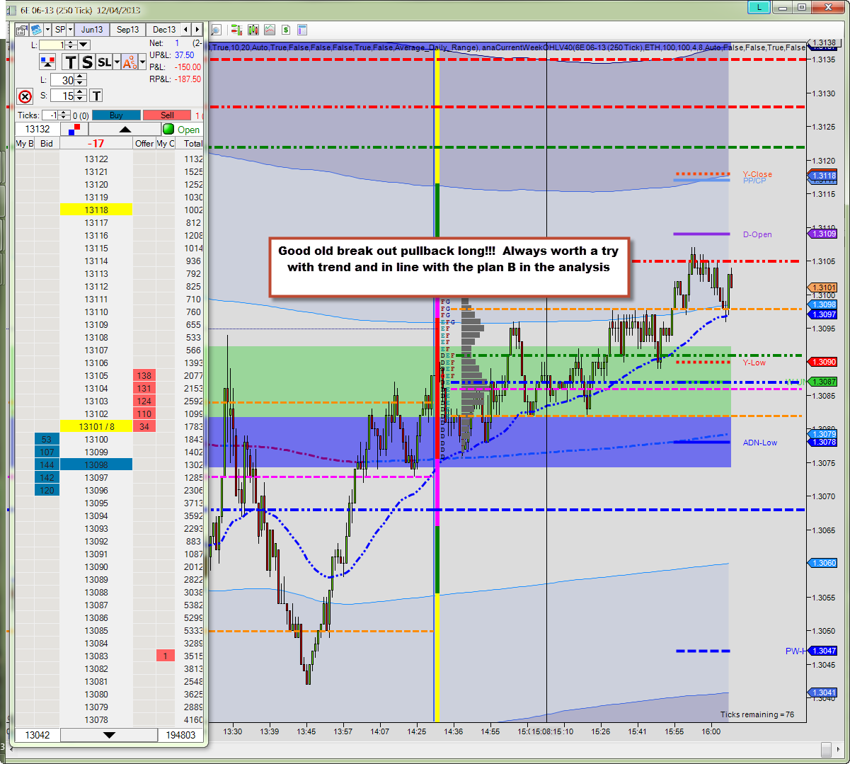
Task: Click the line chart indicators icon
Action: click(x=269, y=30)
